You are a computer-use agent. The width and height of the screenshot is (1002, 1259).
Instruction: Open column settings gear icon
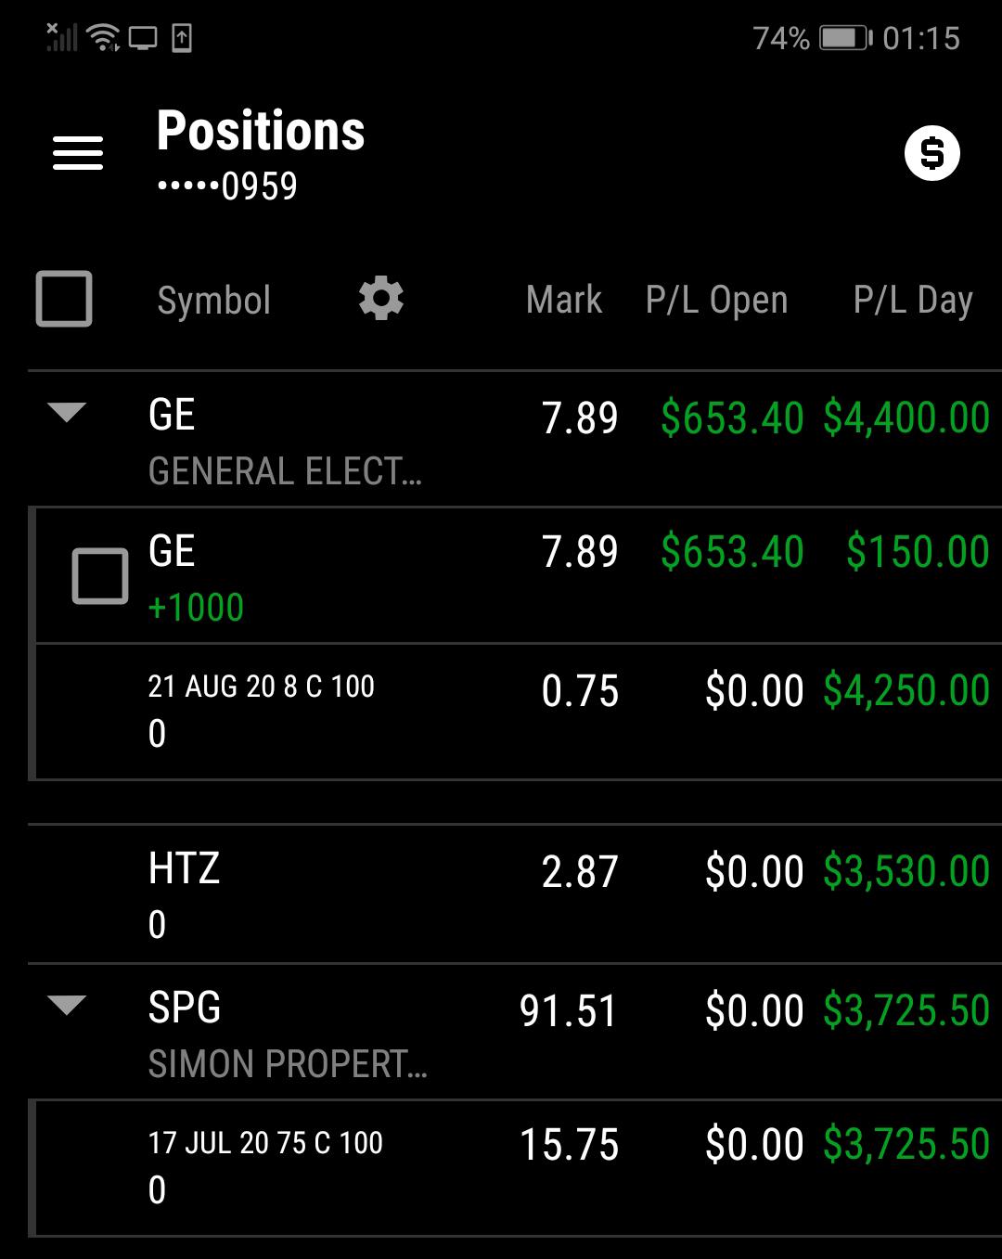tap(381, 299)
